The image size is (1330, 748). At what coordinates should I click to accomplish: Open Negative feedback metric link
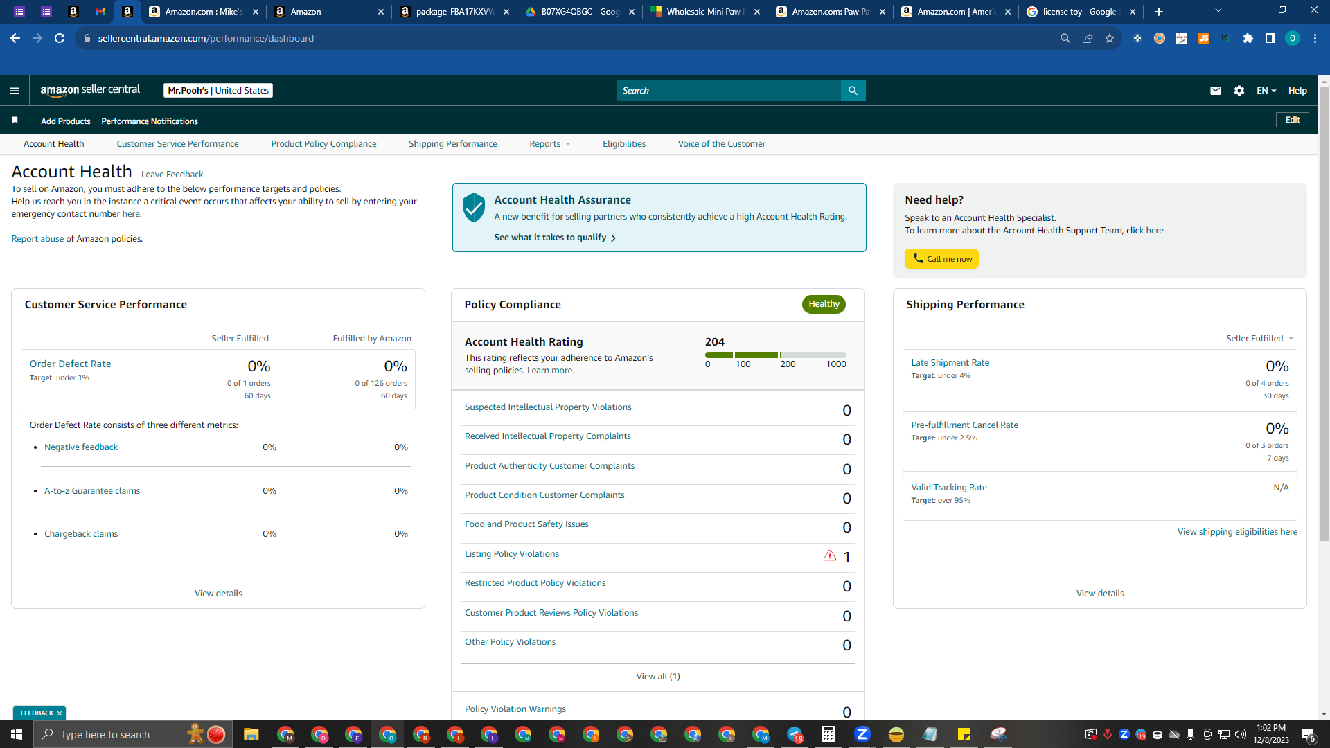[x=81, y=447]
